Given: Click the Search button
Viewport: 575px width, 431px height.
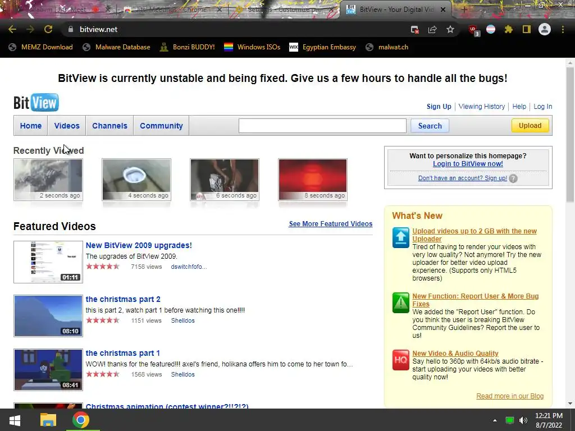Looking at the screenshot, I should [430, 126].
